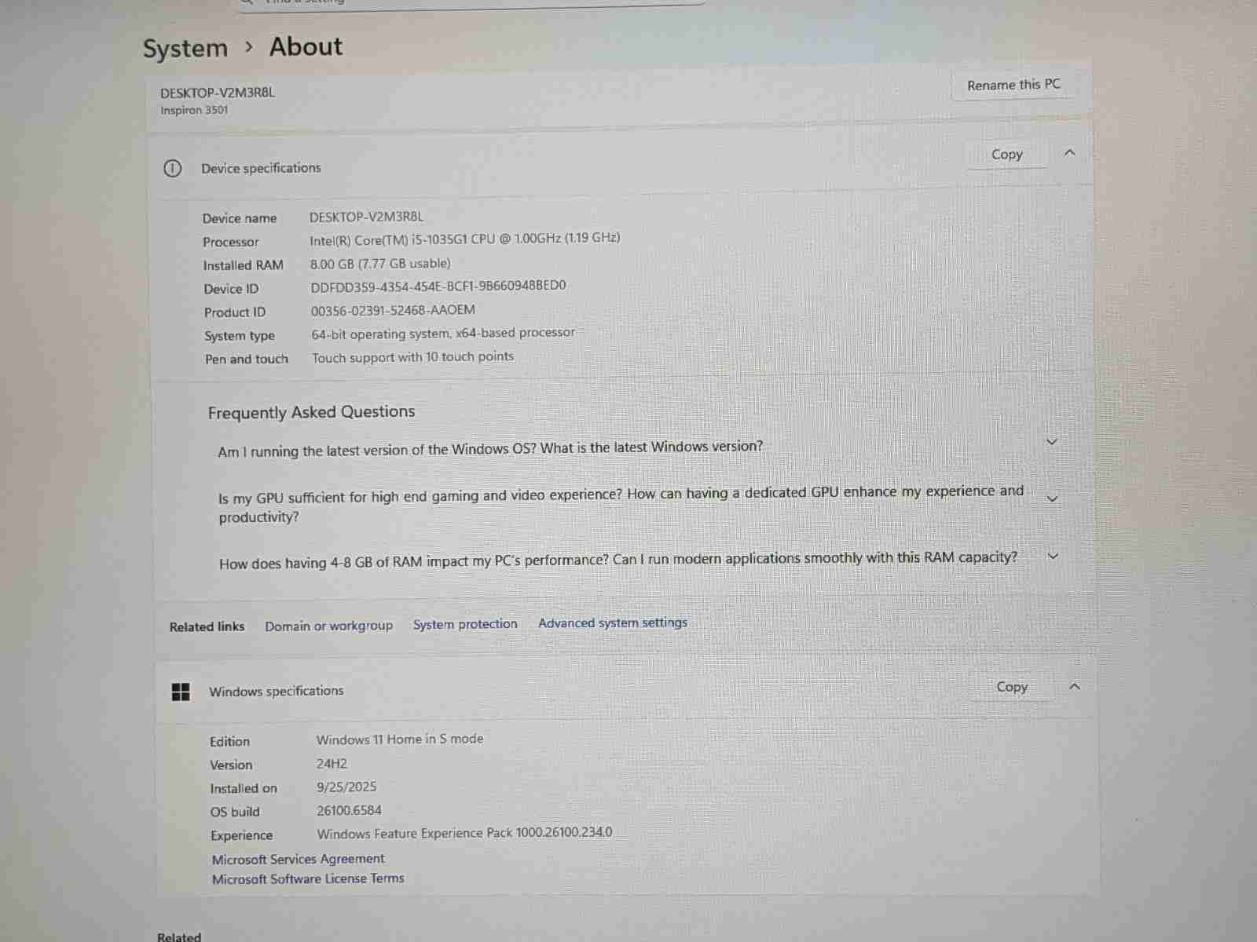Screen dimensions: 1257x942
Task: Click the Device ID value text
Action: [x=438, y=287]
